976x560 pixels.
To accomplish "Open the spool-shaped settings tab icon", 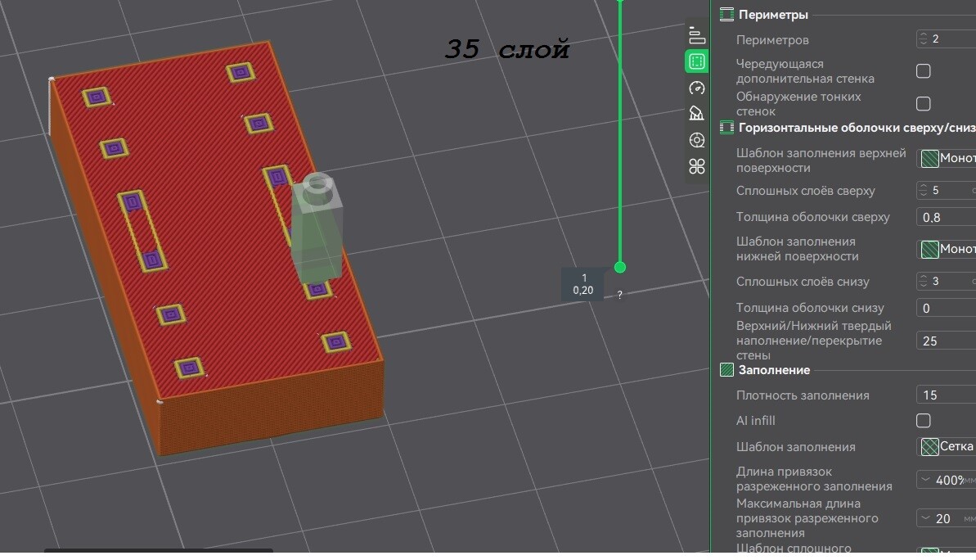I will (696, 140).
